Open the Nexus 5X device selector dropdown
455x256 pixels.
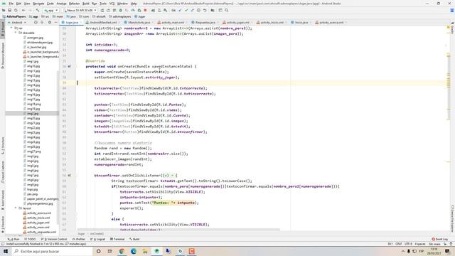pos(80,10)
